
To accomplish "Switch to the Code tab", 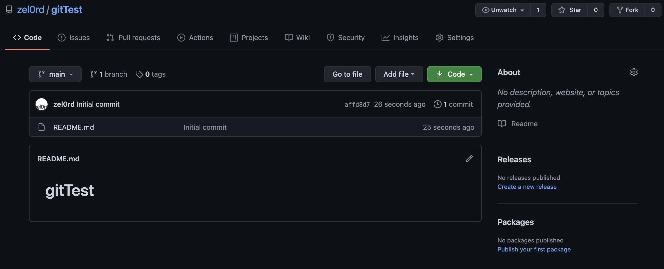I will (27, 38).
